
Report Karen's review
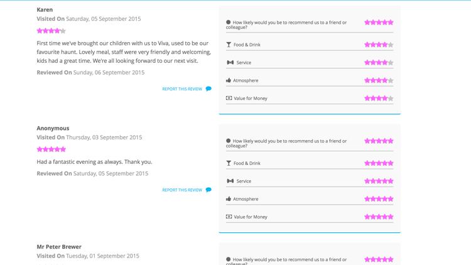[x=182, y=89]
